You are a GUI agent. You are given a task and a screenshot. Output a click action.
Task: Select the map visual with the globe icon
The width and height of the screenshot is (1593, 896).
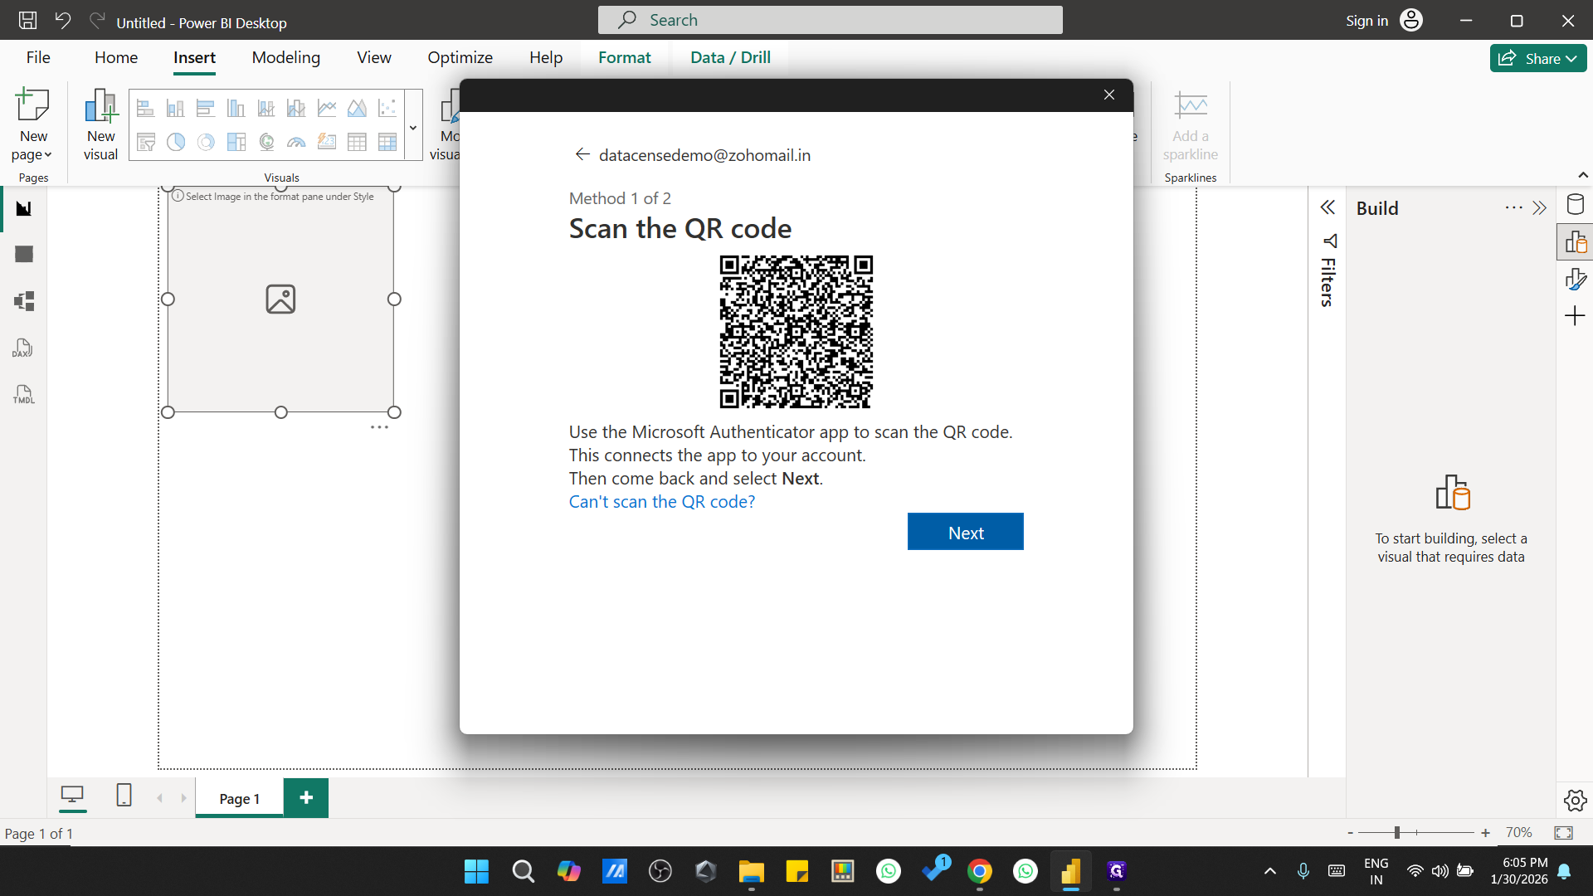(x=266, y=142)
